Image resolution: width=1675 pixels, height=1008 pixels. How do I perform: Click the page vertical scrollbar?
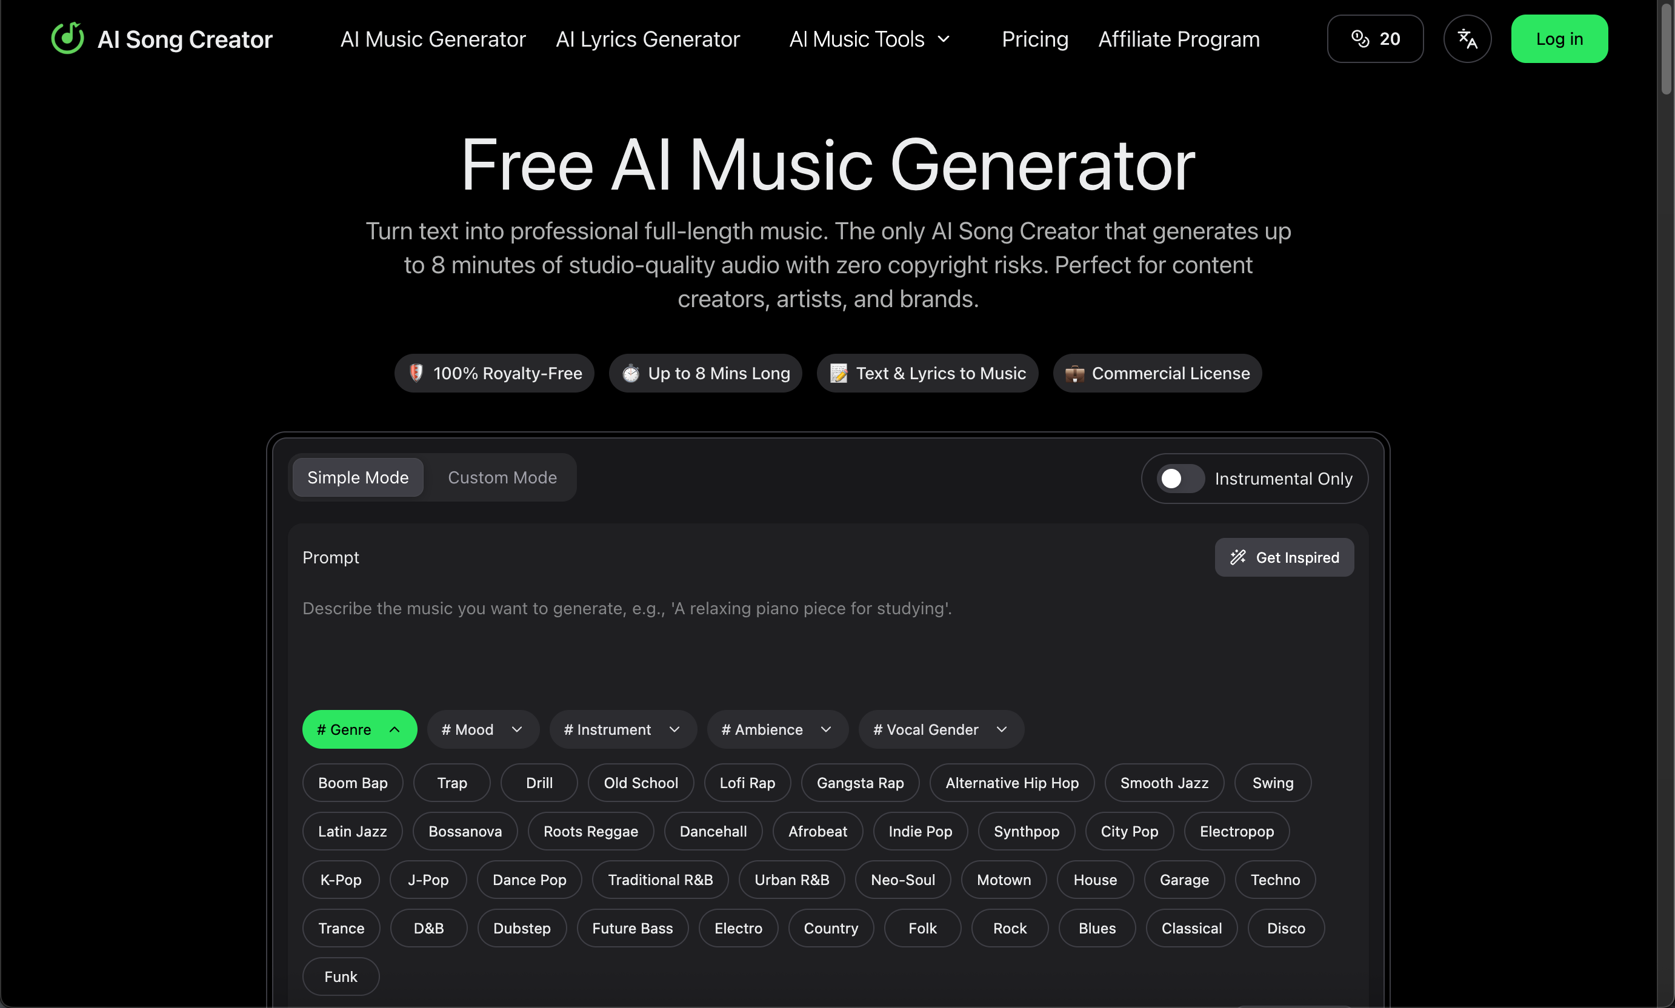coord(1665,49)
